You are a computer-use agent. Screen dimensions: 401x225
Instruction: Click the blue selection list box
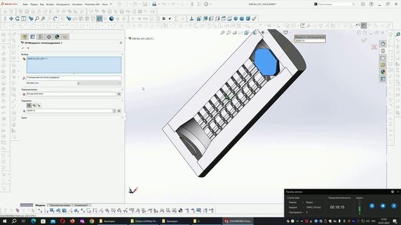tap(74, 65)
